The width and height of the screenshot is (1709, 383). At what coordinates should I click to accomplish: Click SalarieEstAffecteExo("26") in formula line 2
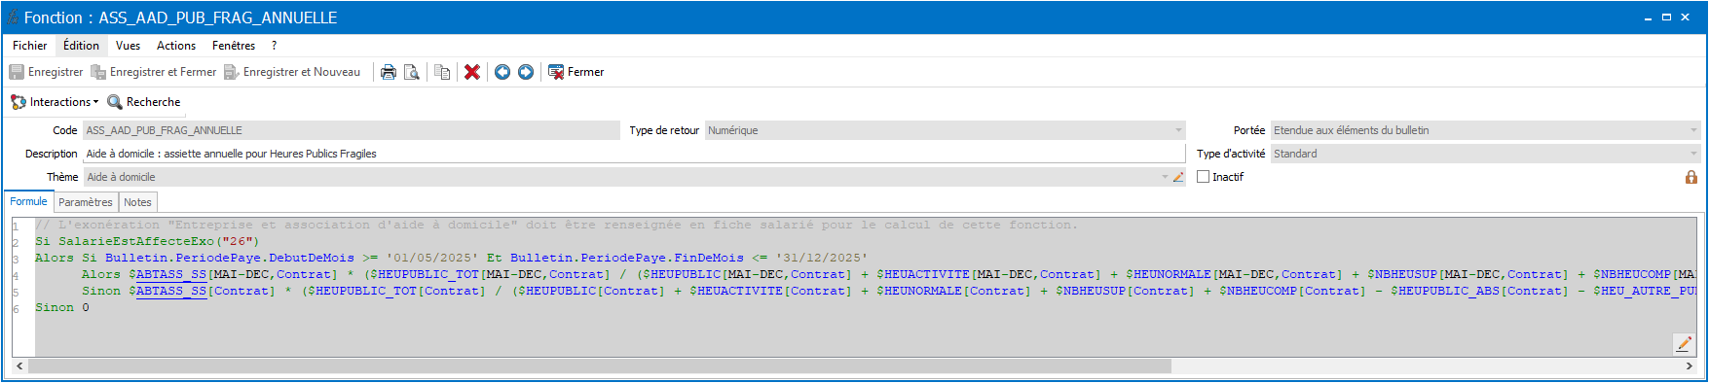(159, 241)
